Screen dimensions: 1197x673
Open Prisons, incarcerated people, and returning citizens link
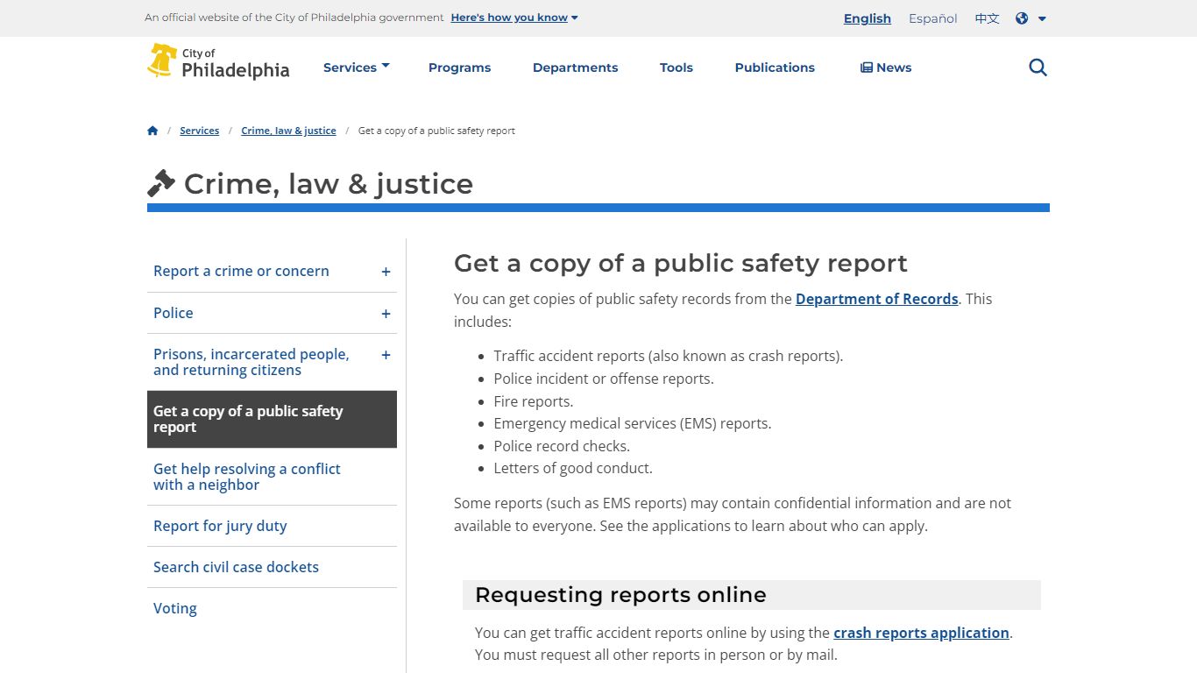(x=251, y=362)
